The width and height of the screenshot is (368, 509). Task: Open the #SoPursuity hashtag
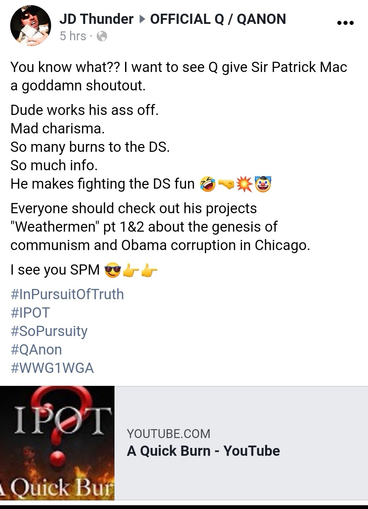pos(49,332)
